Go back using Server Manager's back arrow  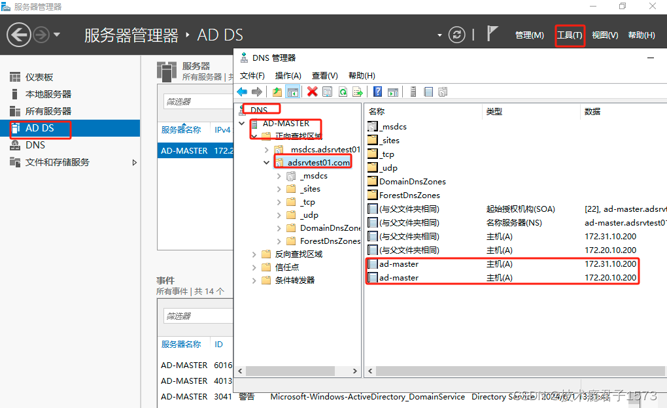[x=19, y=35]
